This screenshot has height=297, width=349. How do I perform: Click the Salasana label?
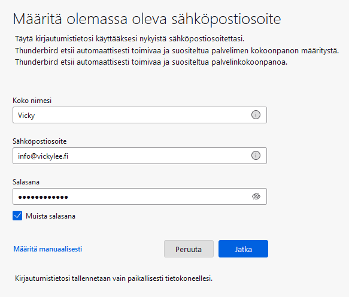(26, 182)
